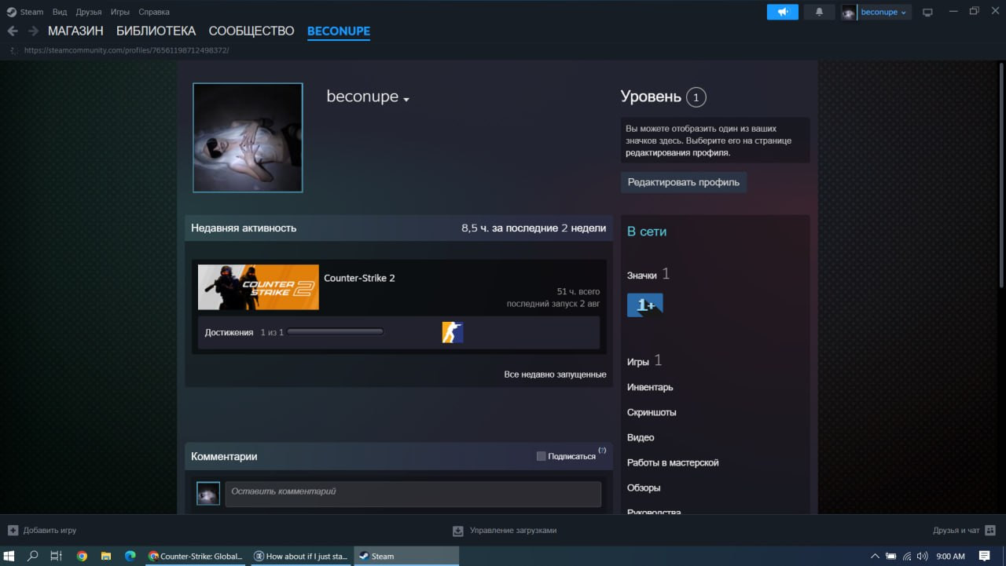Screen dimensions: 1006x566
Task: Open the announcements megaphone button
Action: coord(782,12)
